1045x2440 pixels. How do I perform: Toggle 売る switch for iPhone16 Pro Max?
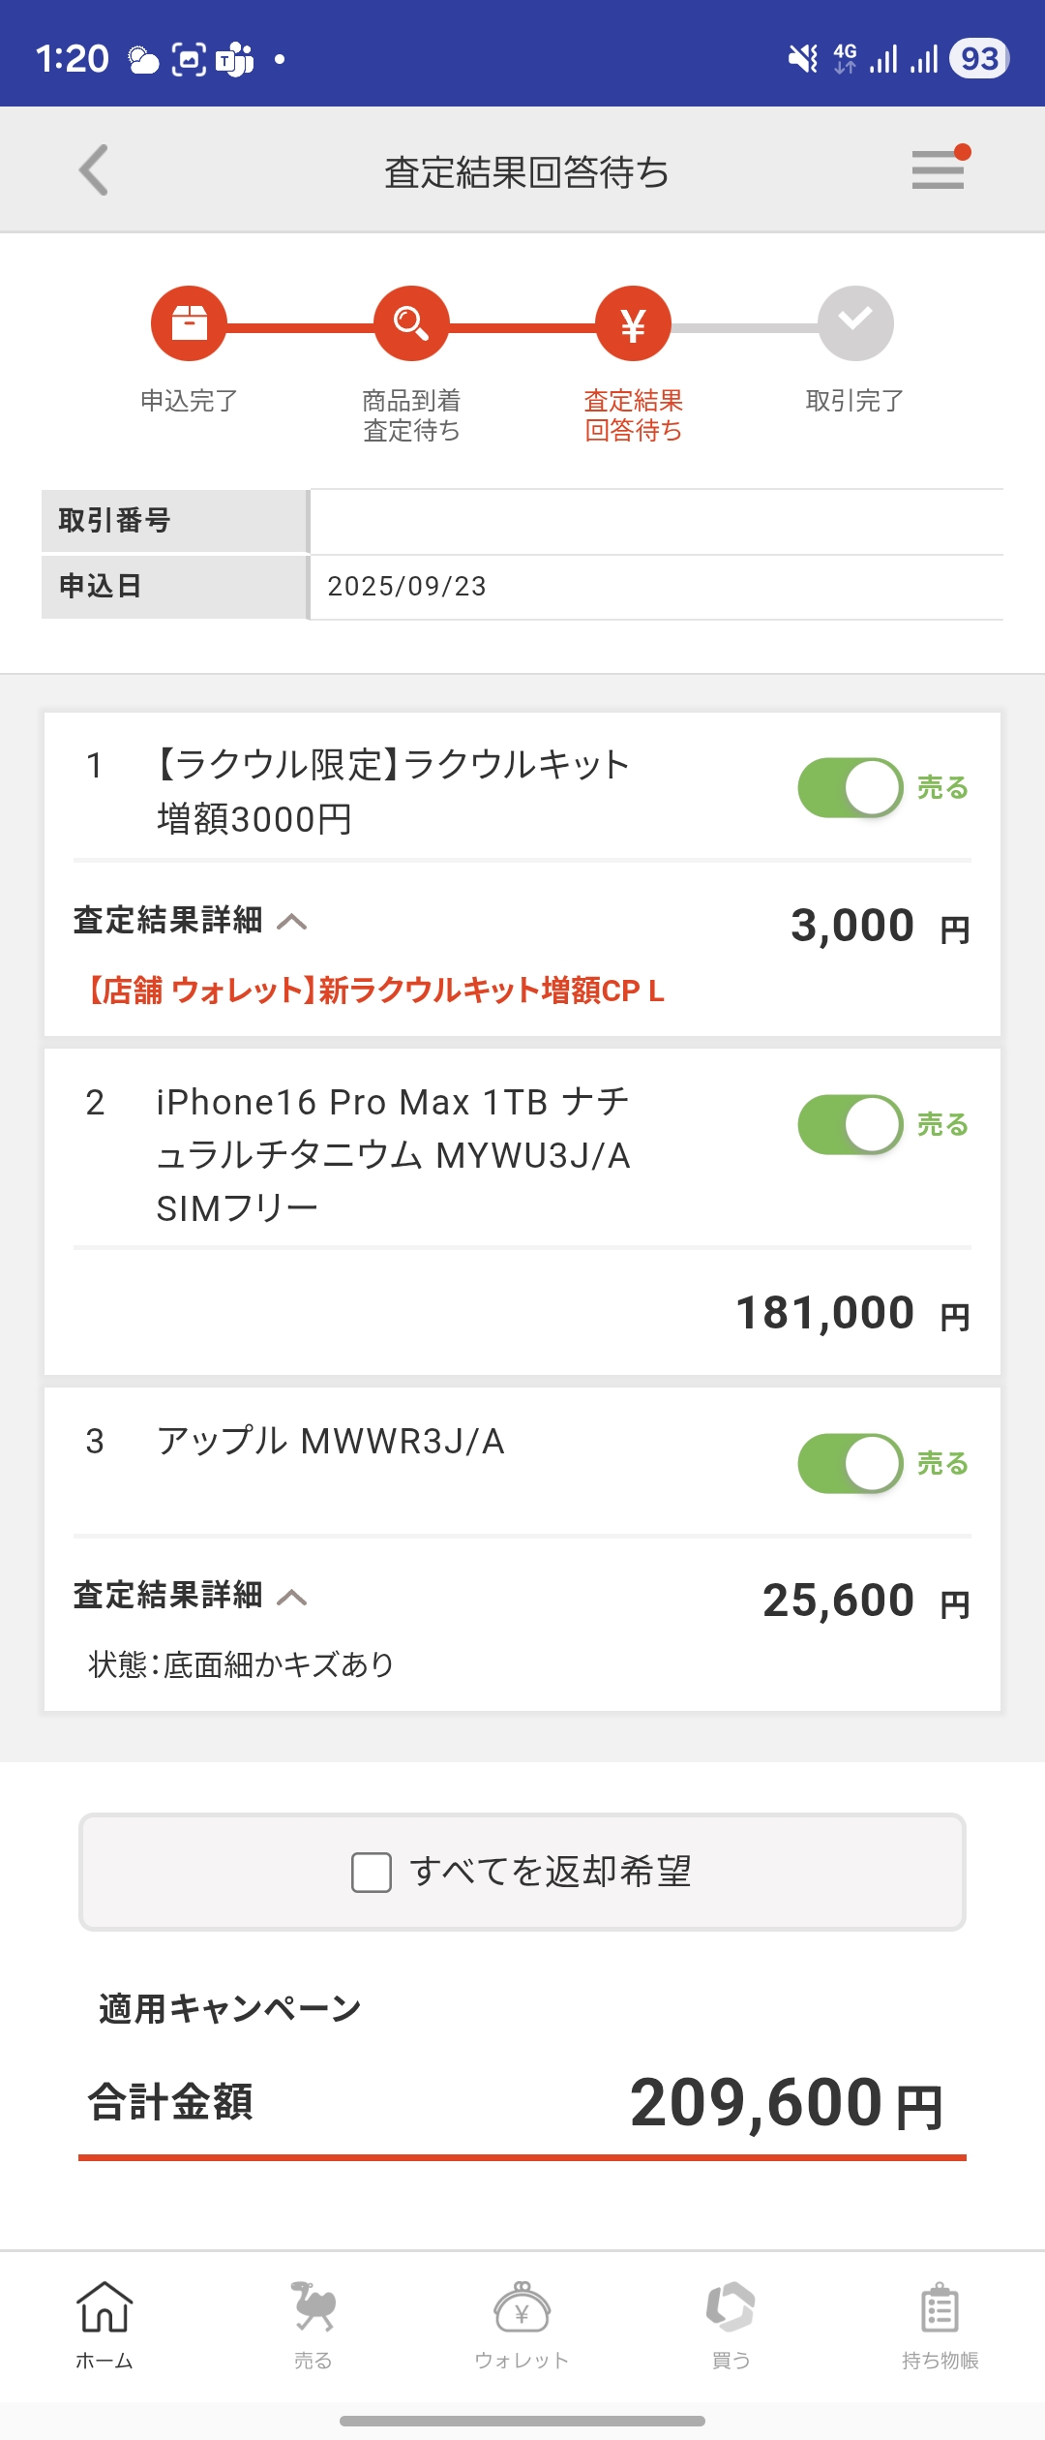point(851,1125)
